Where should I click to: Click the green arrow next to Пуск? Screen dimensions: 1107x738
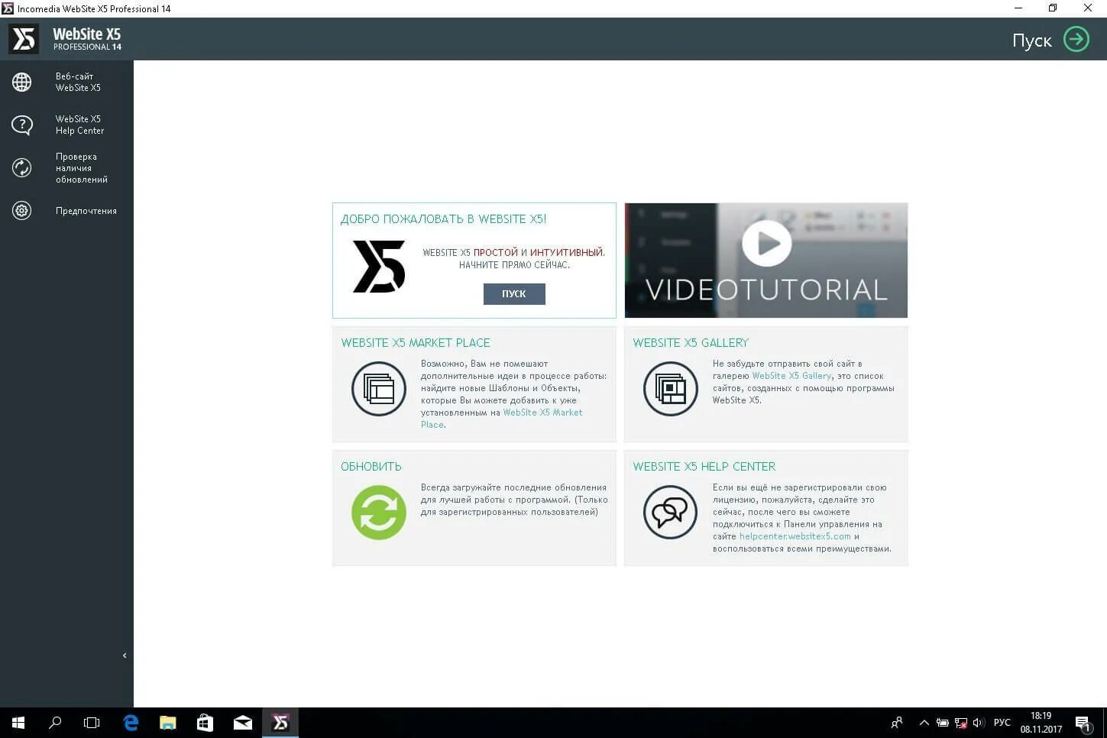[1076, 39]
